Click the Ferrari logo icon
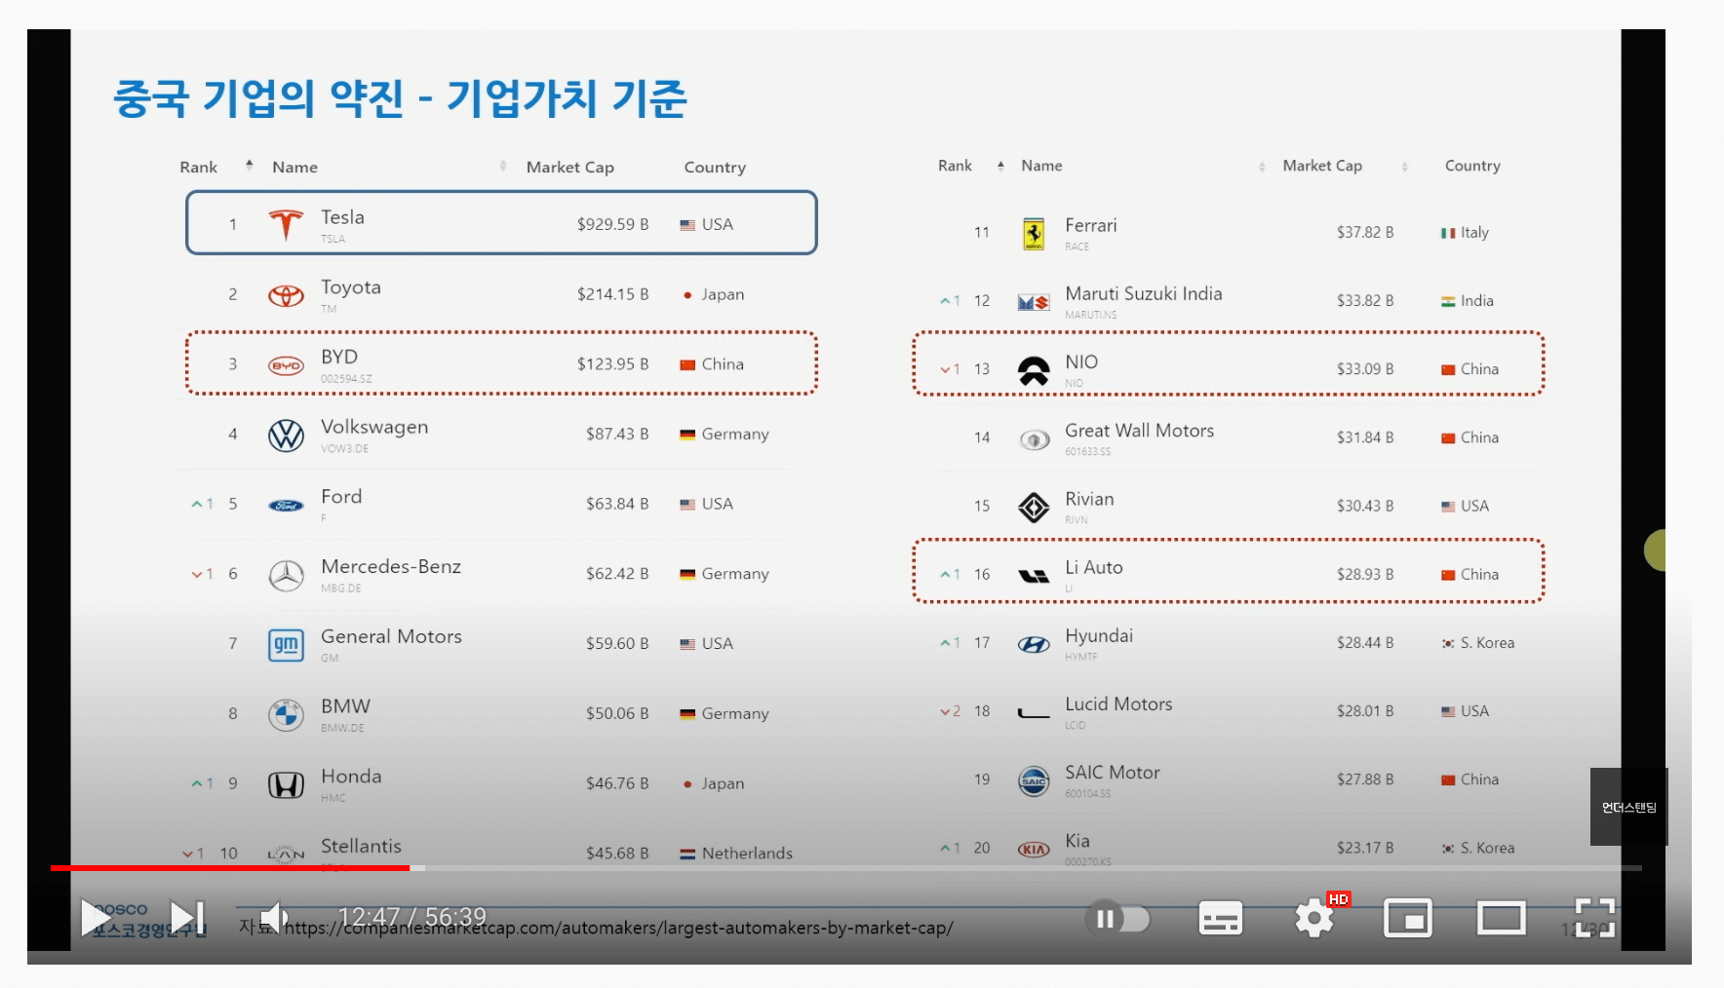The height and width of the screenshot is (988, 1724). click(x=1034, y=234)
